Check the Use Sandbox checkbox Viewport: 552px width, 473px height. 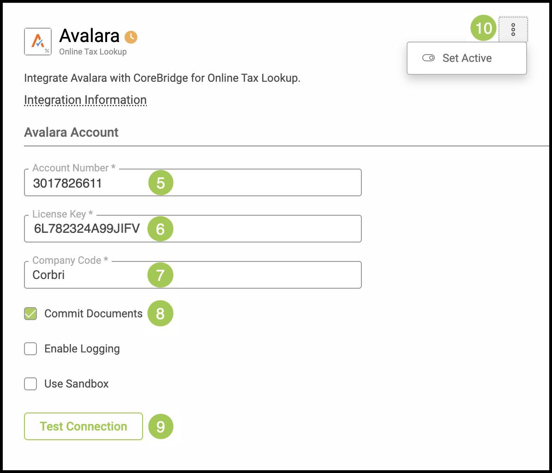(x=30, y=383)
